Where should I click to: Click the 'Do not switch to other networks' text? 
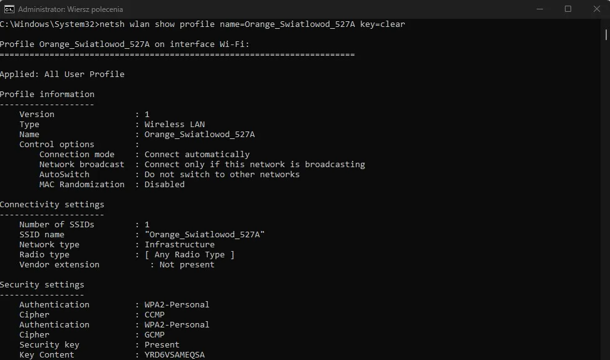pyautogui.click(x=222, y=175)
